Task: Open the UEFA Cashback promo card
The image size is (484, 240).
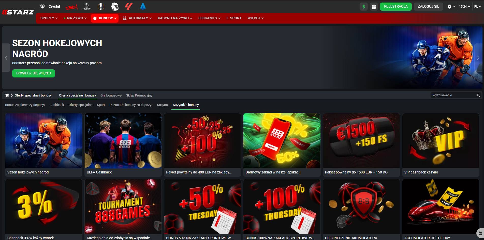Action: click(123, 145)
